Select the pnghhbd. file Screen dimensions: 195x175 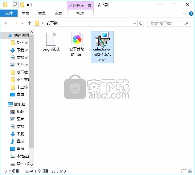click(51, 42)
